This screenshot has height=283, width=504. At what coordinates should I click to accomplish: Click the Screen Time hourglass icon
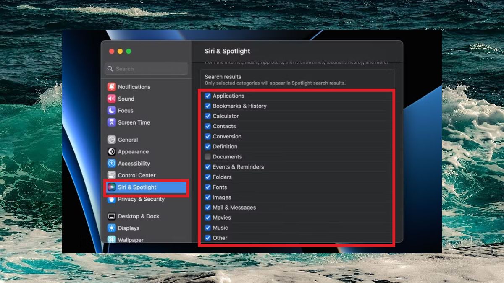pos(112,122)
